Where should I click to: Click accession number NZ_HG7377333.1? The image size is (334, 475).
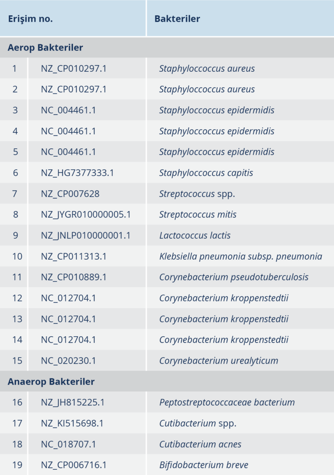(77, 173)
